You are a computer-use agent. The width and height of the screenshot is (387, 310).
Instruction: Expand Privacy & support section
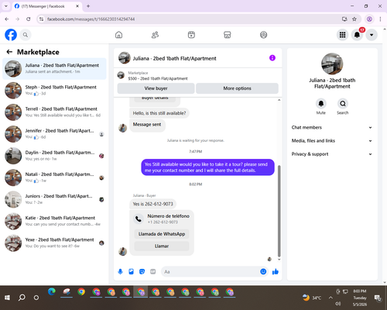pyautogui.click(x=332, y=154)
